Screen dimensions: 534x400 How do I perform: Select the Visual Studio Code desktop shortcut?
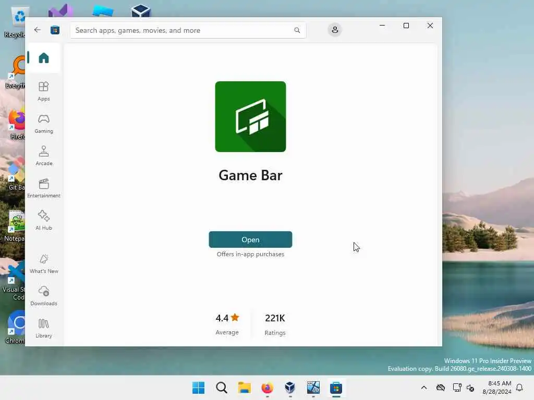click(x=14, y=281)
